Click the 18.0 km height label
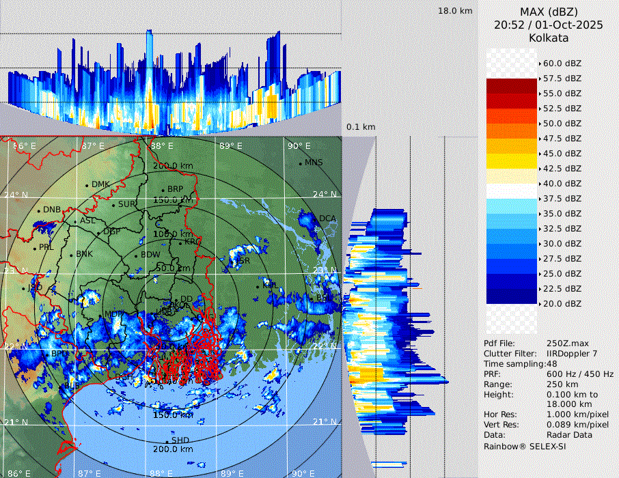 454,11
